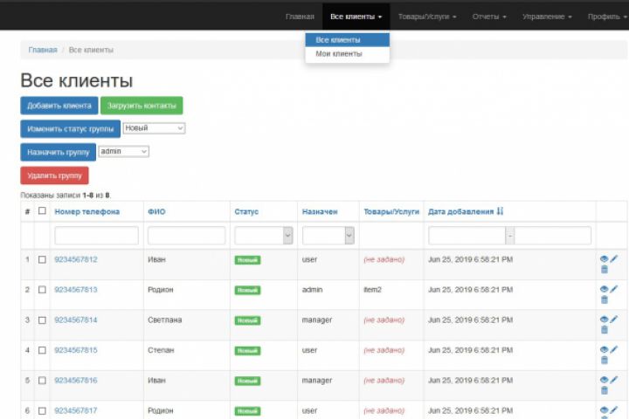Click item2 in Товары/Услуги column
This screenshot has height=419, width=629.
tap(372, 290)
